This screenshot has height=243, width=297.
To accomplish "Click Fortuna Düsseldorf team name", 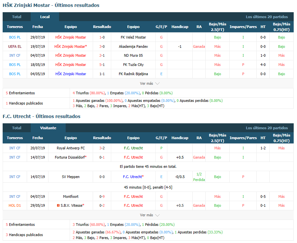I will [70, 157].
